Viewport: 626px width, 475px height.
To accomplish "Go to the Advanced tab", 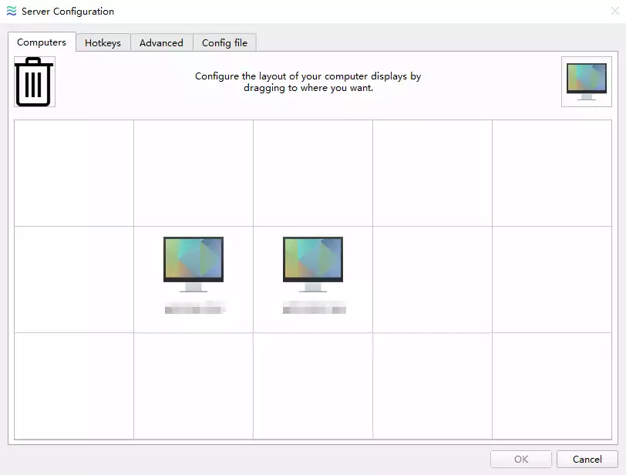I will point(161,43).
